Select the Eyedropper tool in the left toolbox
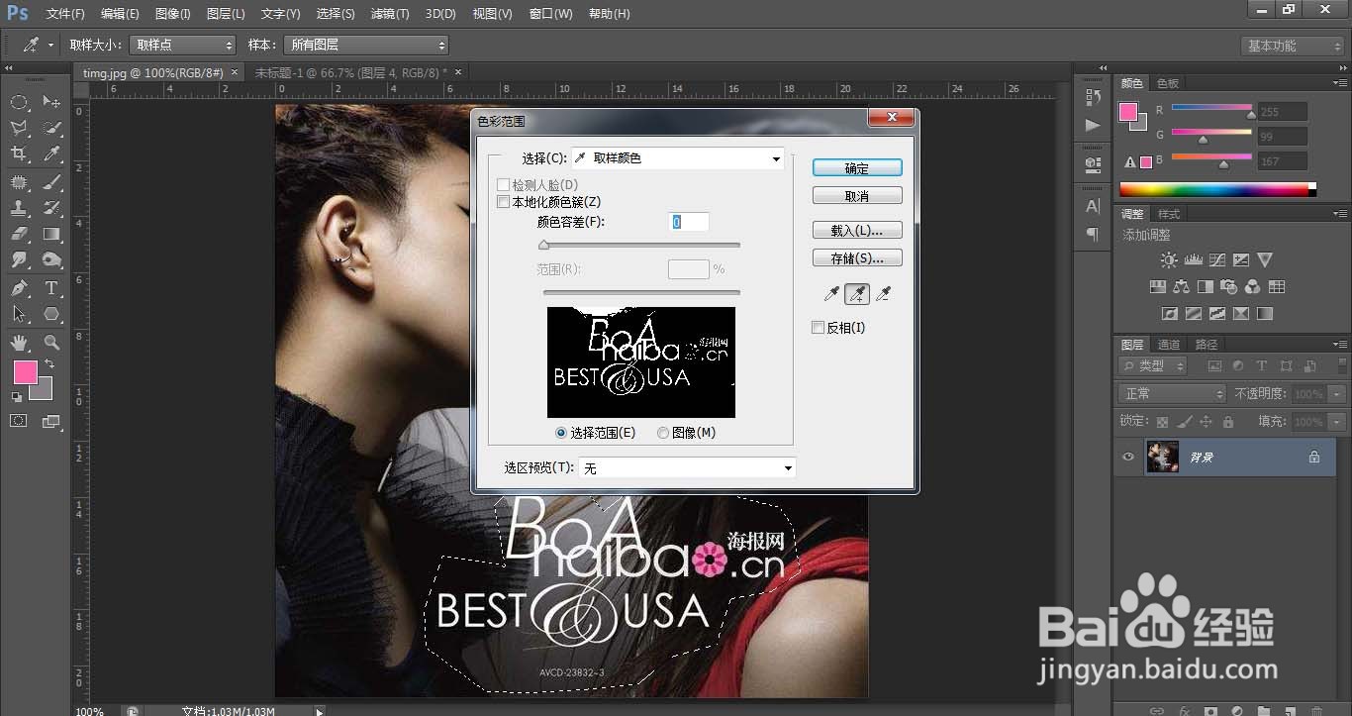Screen dimensions: 1352x716 (x=51, y=153)
